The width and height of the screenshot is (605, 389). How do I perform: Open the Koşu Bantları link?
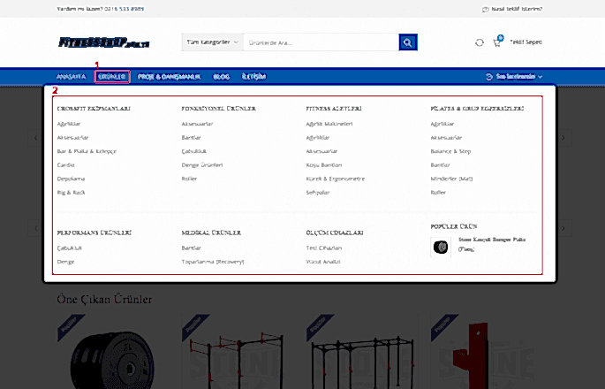(x=322, y=164)
